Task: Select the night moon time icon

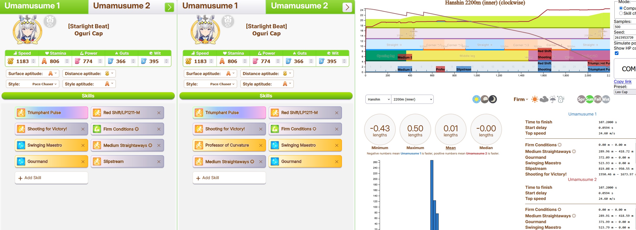Action: (x=493, y=99)
